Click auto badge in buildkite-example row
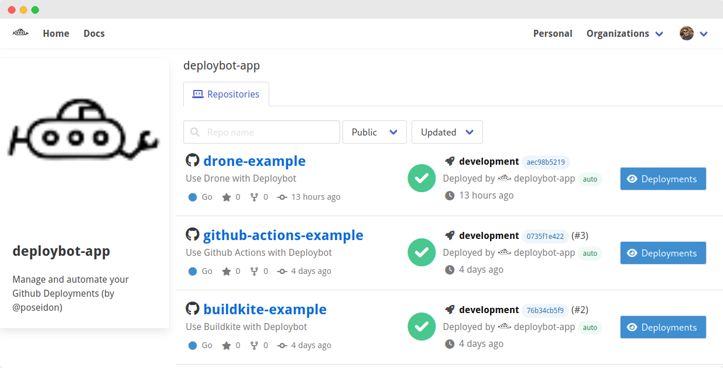The width and height of the screenshot is (723, 368). tap(590, 328)
